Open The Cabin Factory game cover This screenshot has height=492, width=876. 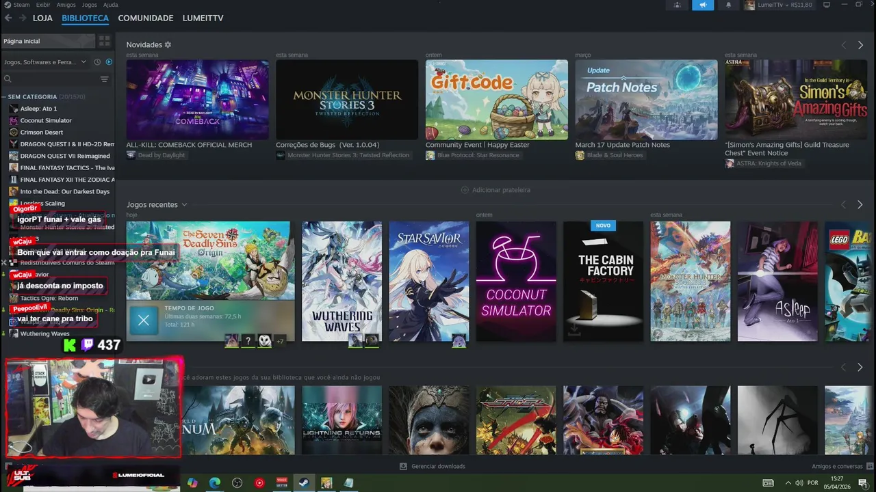(603, 281)
